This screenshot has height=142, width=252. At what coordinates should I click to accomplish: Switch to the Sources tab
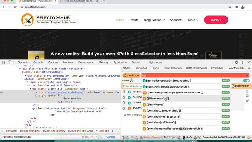[x=53, y=62]
